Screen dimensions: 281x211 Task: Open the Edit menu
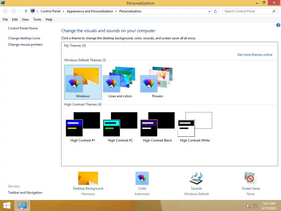(x=15, y=20)
